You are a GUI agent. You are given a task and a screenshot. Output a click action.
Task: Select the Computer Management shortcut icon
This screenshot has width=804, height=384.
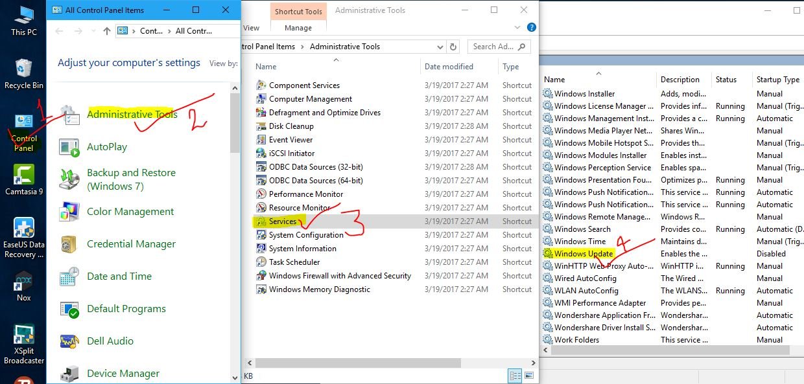point(261,98)
